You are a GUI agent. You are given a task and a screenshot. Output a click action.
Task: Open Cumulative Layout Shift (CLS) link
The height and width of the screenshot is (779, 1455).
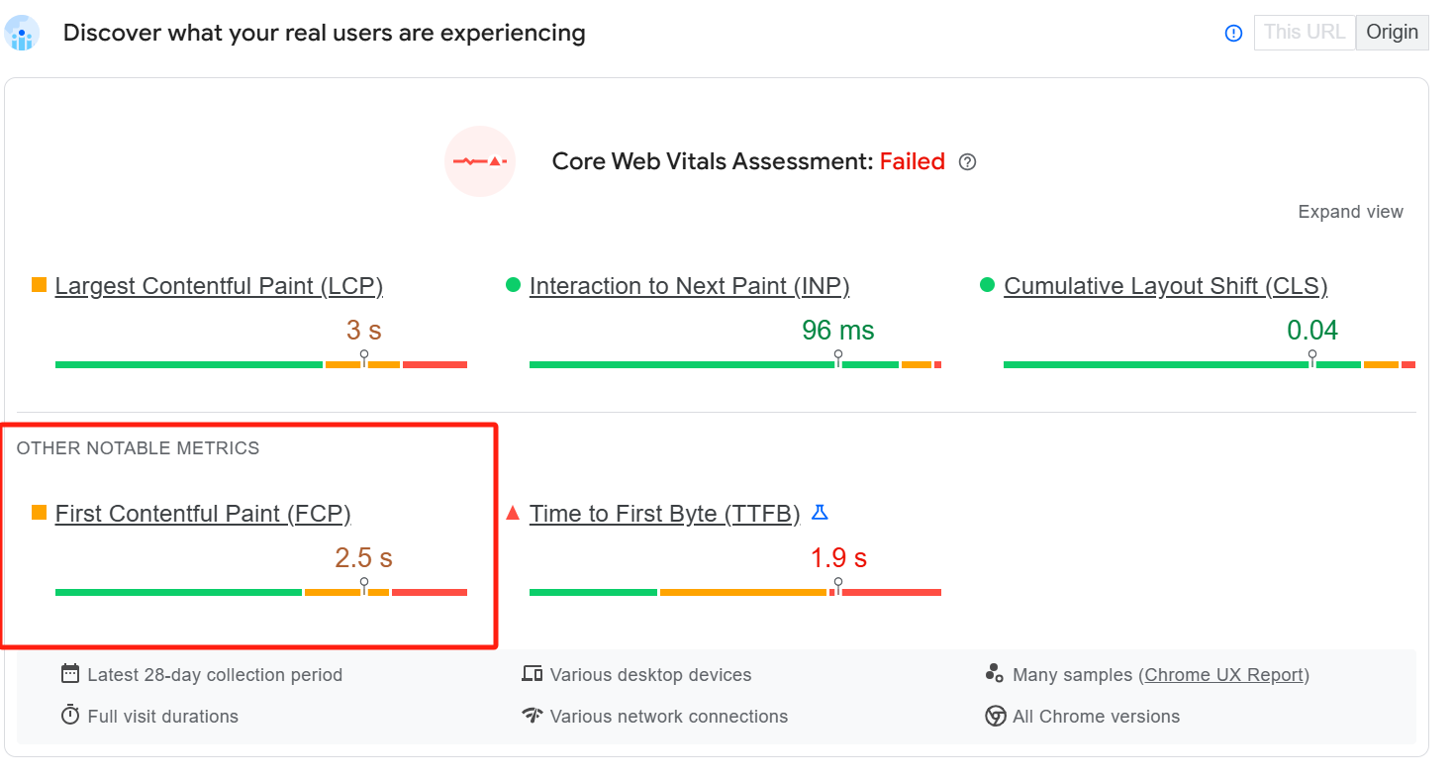point(1165,286)
